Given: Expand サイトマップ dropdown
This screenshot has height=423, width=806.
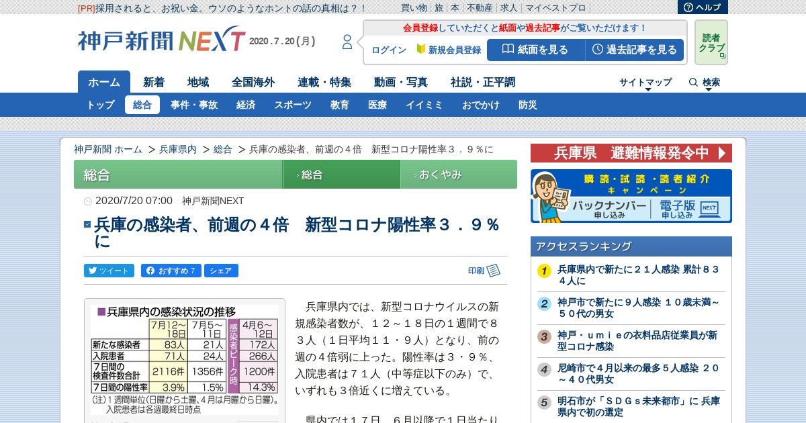Looking at the screenshot, I should (x=645, y=83).
